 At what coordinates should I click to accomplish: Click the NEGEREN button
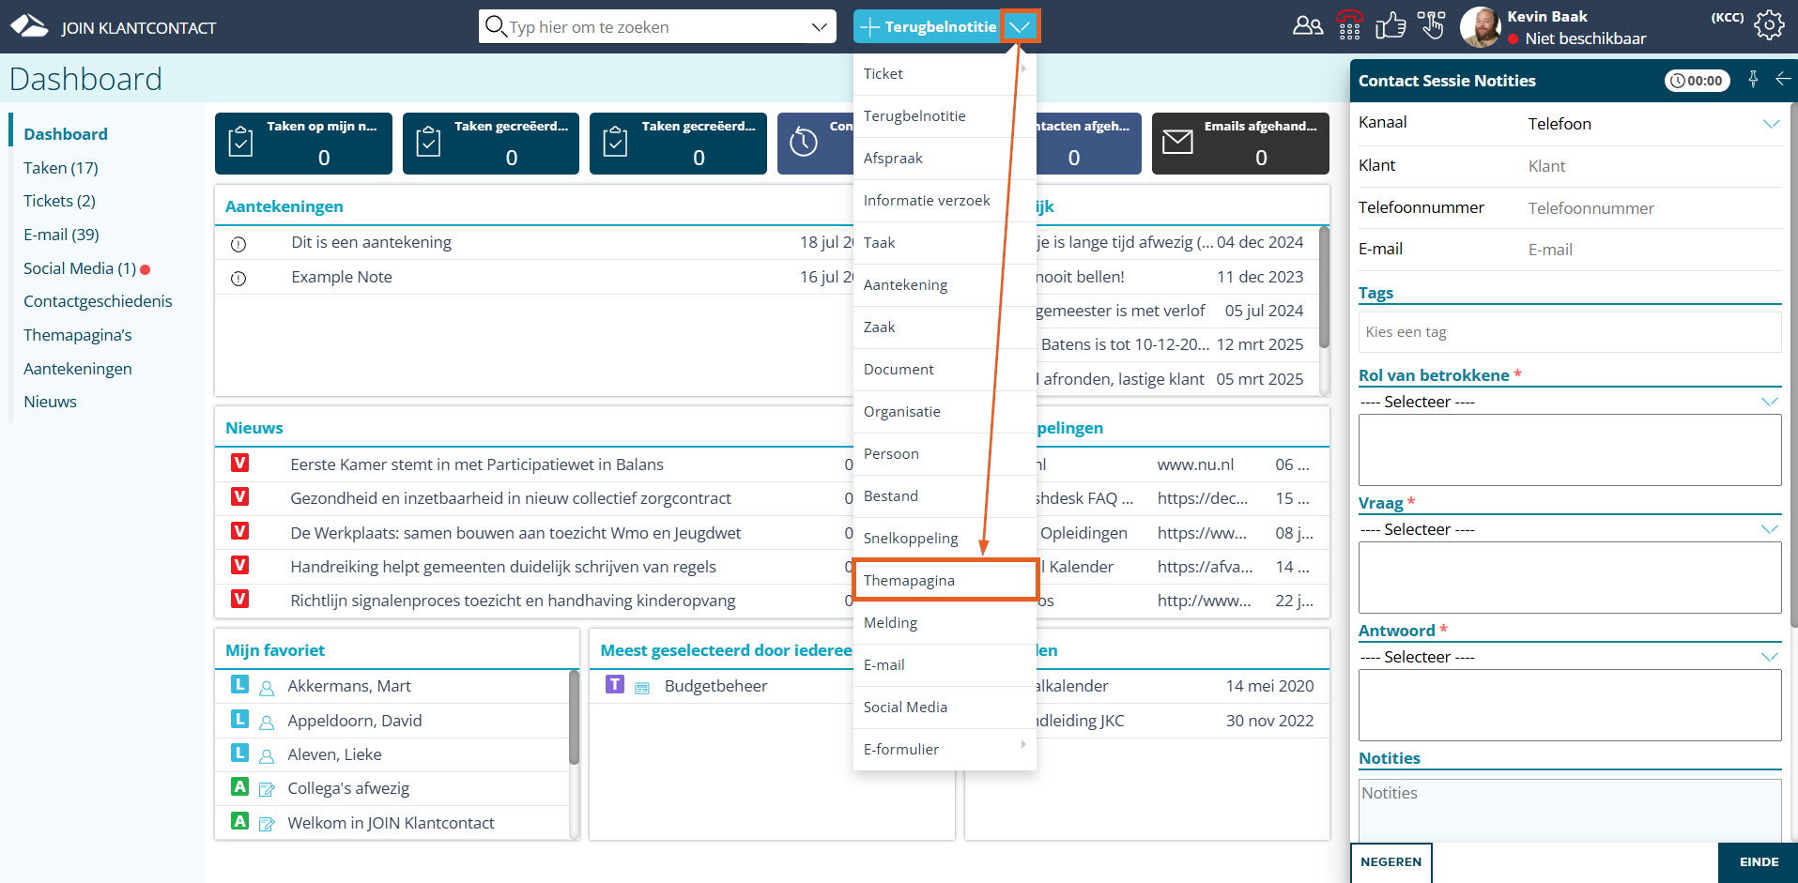[1391, 861]
